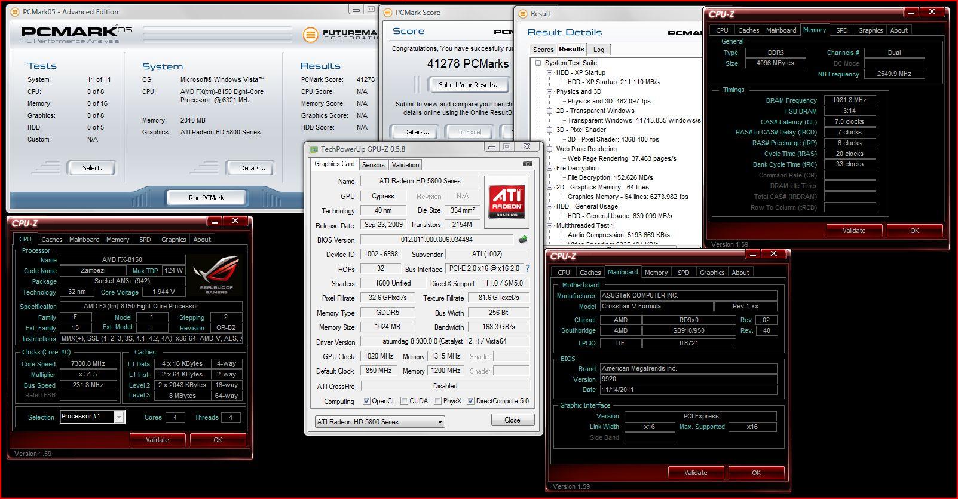Toggle the PhysX checkbox
Screen dimensions: 958x499
point(437,401)
